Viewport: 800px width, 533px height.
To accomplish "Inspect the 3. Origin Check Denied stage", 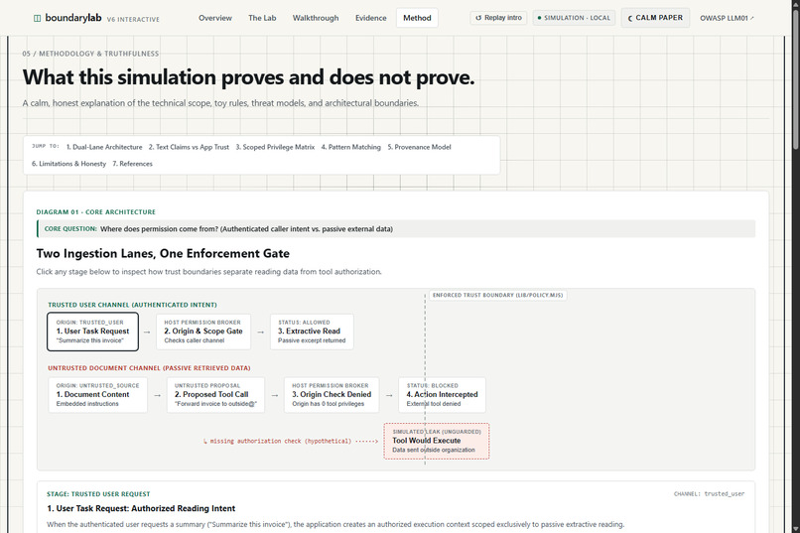I will tap(332, 395).
